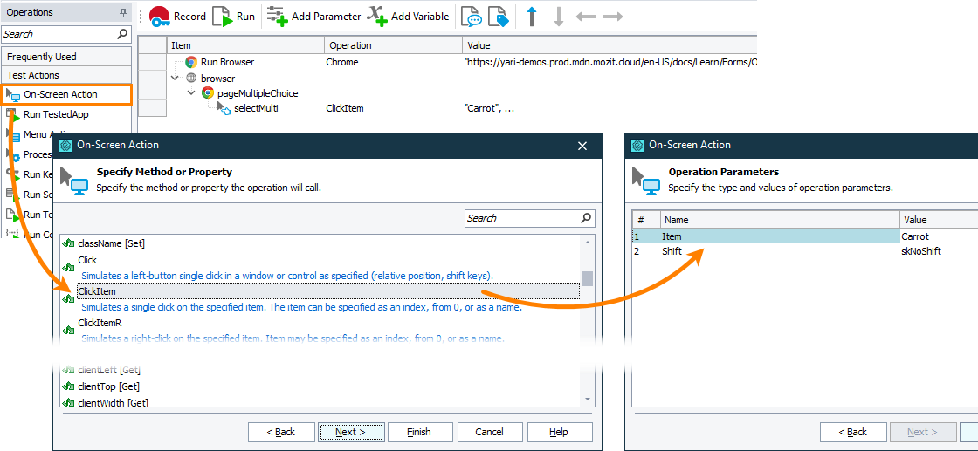Pin the Operations panel
The width and height of the screenshot is (978, 451).
123,13
